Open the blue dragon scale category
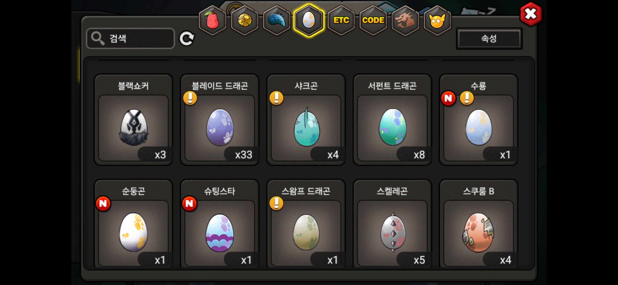The image size is (618, 285). pyautogui.click(x=277, y=20)
